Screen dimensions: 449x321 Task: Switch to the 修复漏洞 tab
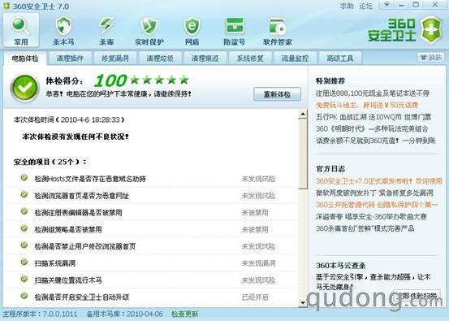[115, 59]
